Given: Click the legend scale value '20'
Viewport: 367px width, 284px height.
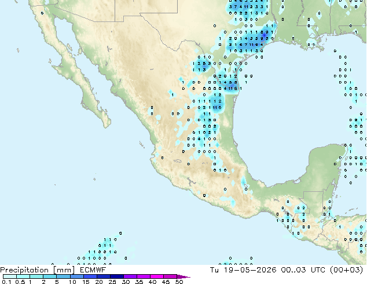Looking at the screenshot, I should click(99, 282).
